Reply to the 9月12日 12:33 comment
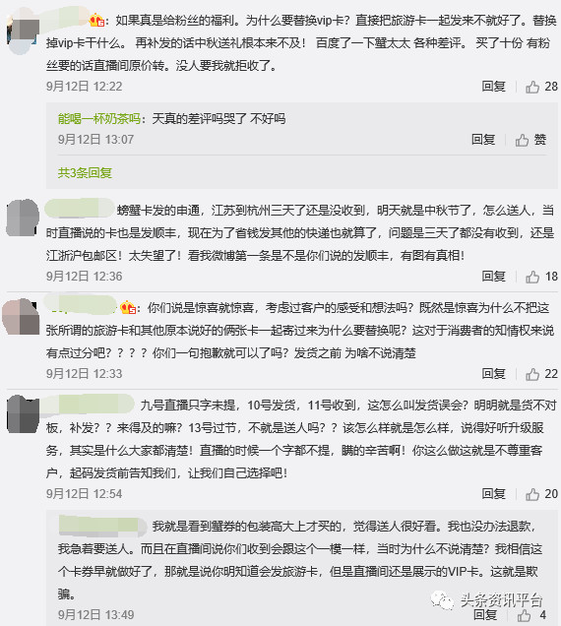Viewport: 561px width, 626px height. pyautogui.click(x=493, y=374)
